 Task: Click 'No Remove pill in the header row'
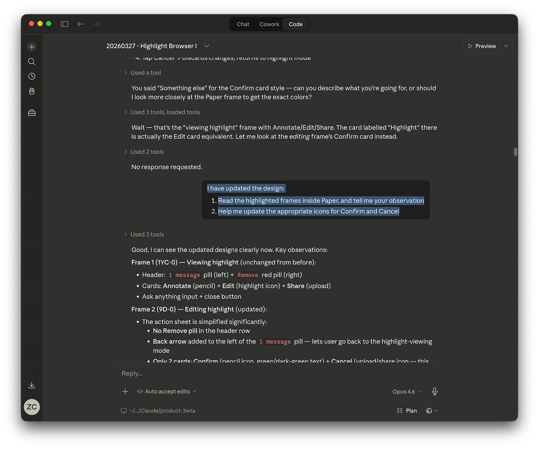(201, 331)
